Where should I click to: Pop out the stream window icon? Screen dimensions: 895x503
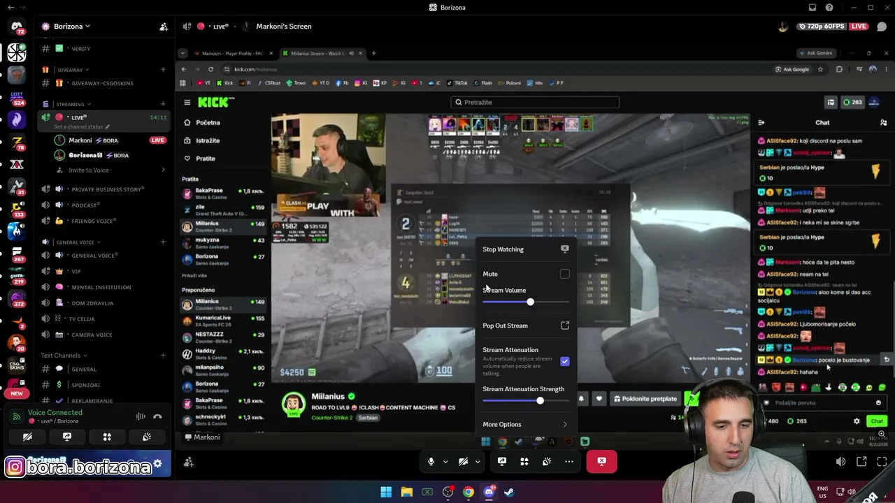point(861,461)
